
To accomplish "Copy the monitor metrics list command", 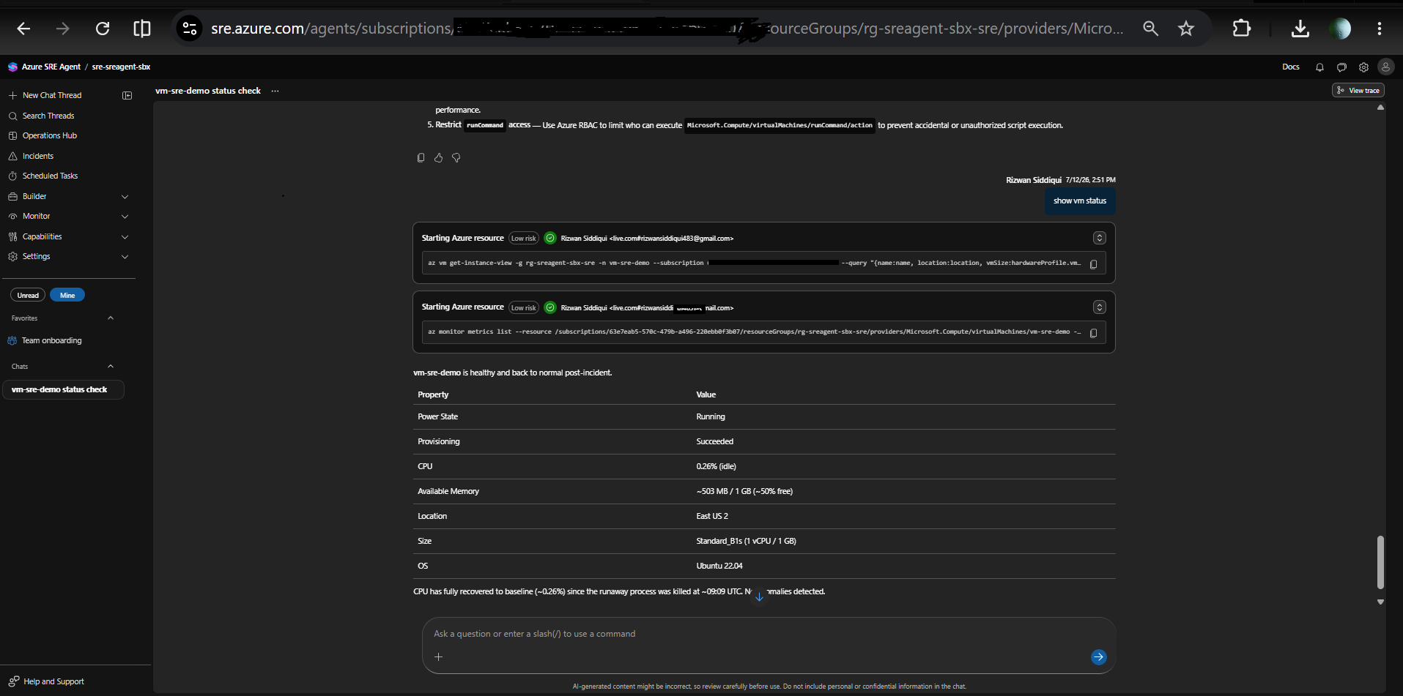I will click(x=1093, y=333).
